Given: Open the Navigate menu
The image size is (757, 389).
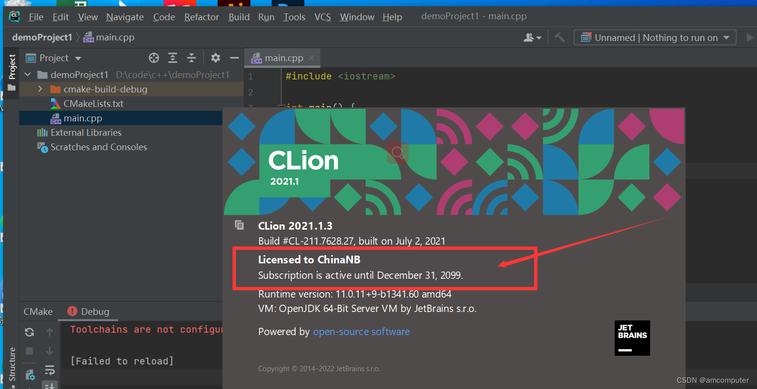Looking at the screenshot, I should pyautogui.click(x=125, y=17).
